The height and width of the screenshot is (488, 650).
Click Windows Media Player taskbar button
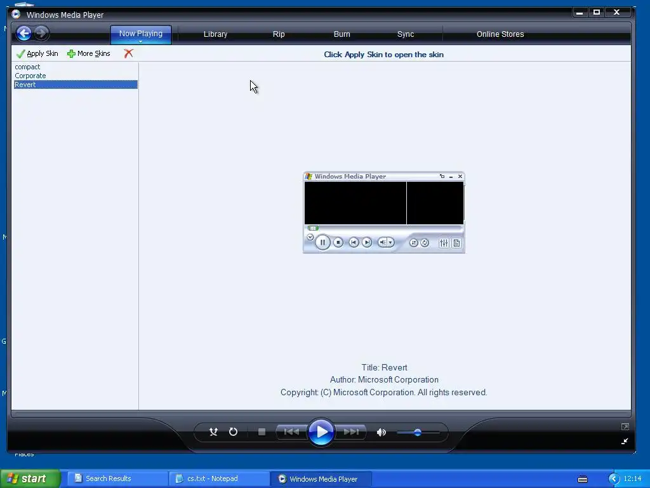(321, 478)
